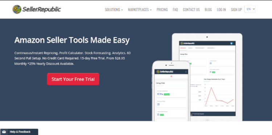Screen dimensions: 272x135
Task: Click the phone dashboard mockup image
Action: (x=171, y=91)
